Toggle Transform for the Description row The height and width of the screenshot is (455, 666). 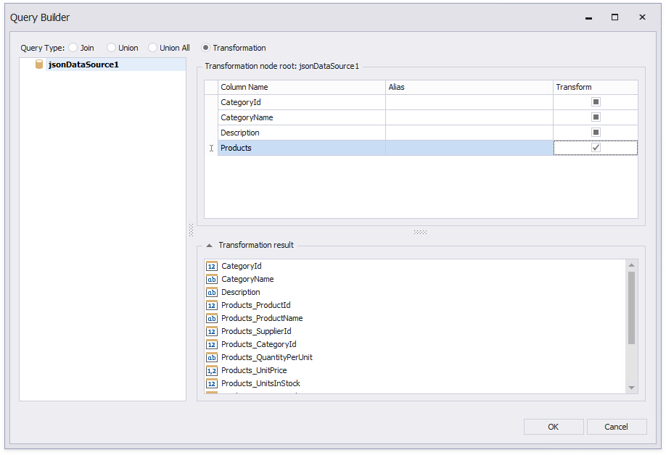(x=595, y=132)
